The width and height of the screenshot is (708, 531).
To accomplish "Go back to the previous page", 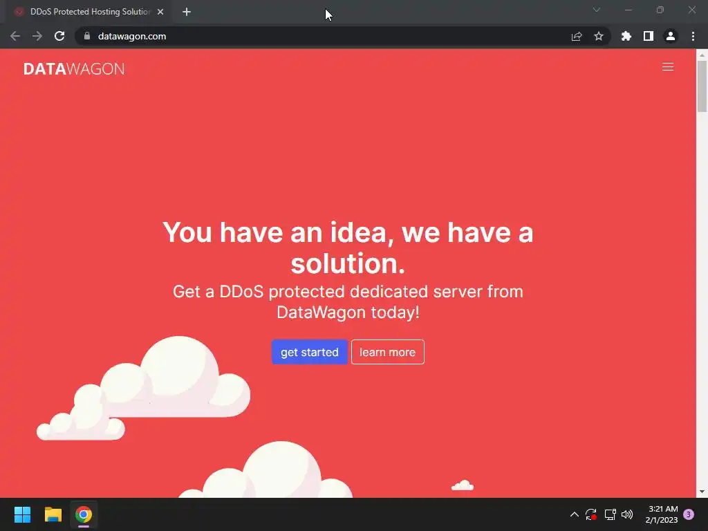I will (15, 36).
